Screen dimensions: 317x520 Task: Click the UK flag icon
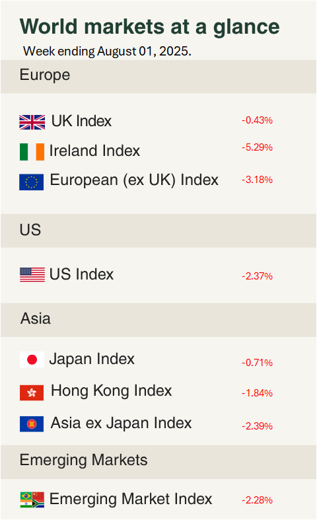pos(32,122)
